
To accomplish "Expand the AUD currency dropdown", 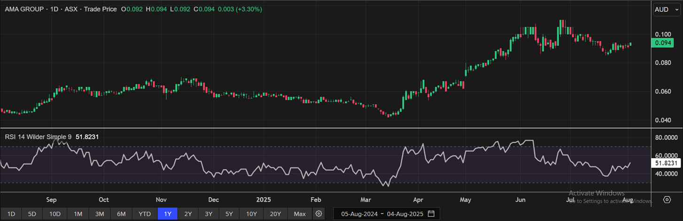I will (666, 9).
